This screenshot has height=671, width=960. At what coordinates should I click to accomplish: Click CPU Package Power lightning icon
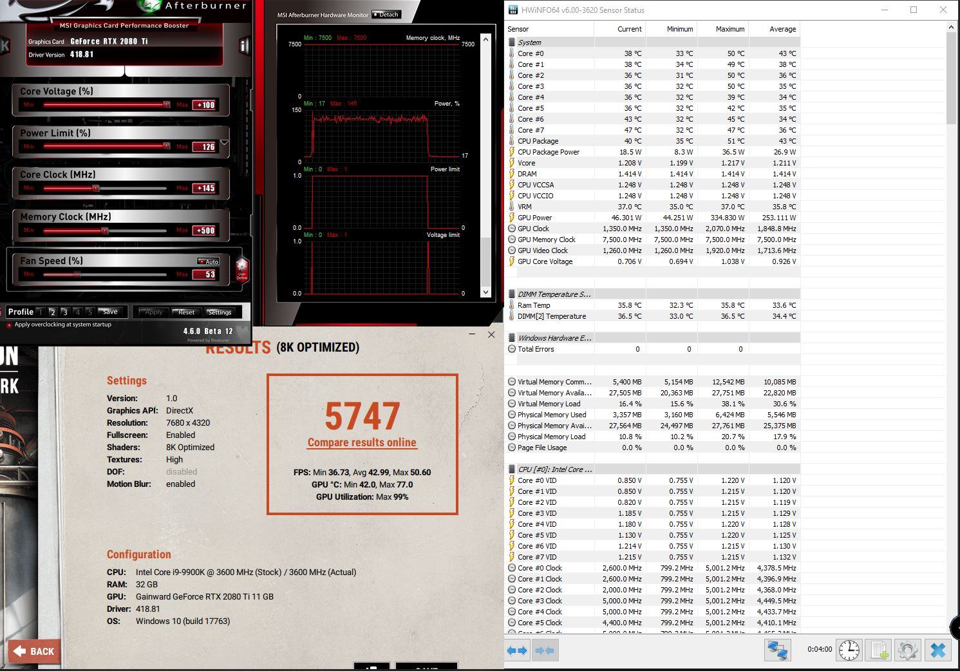click(512, 152)
